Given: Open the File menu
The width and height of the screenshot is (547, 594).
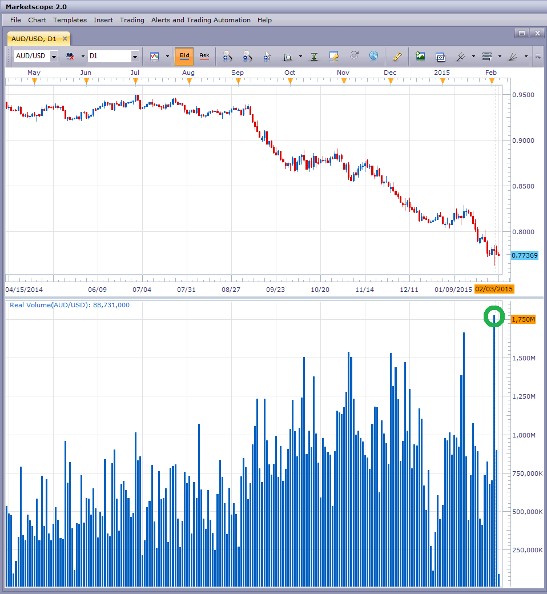Looking at the screenshot, I should tap(15, 20).
